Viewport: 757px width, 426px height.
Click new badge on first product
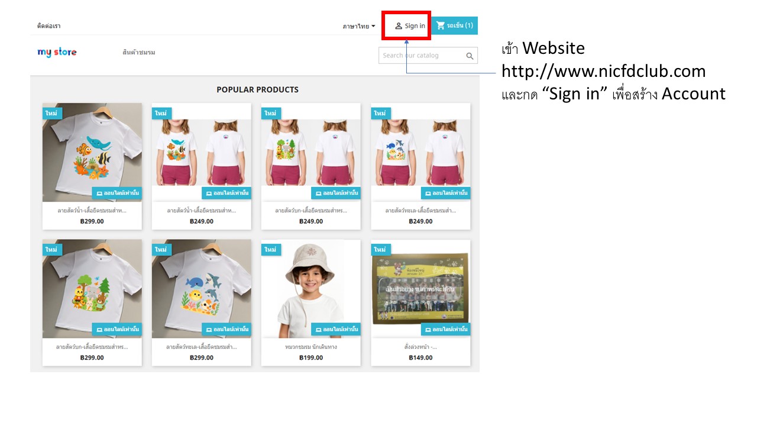pos(52,113)
